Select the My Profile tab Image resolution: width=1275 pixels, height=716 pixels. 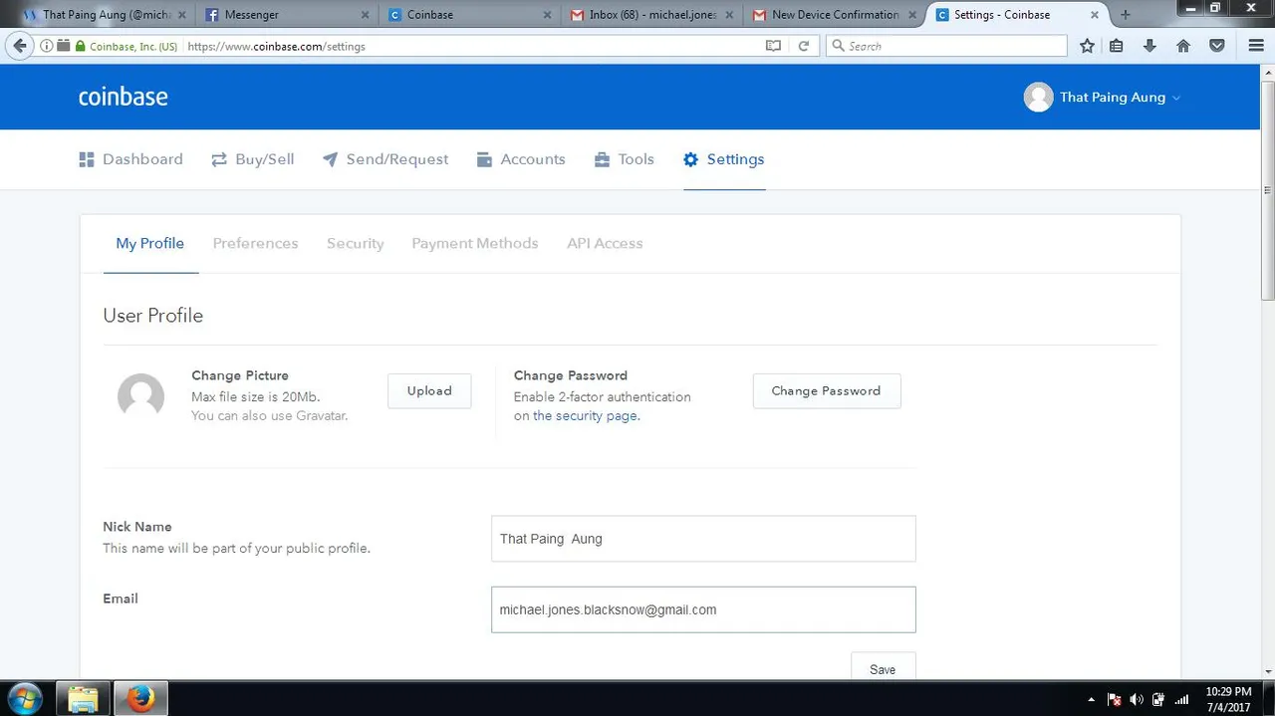150,243
